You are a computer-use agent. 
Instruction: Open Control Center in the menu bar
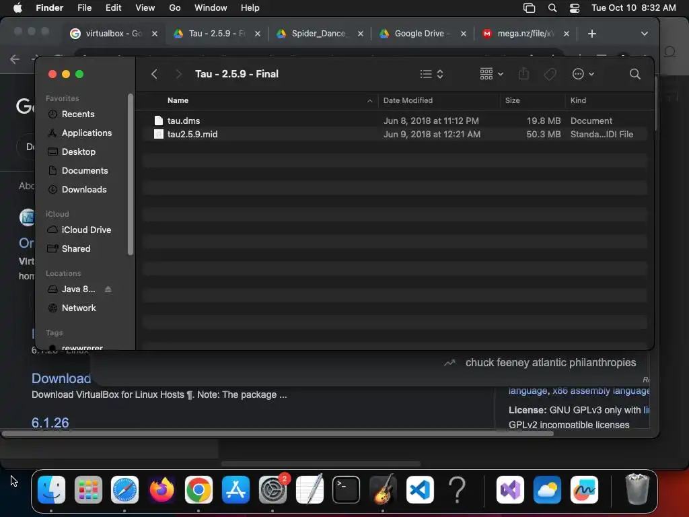(x=575, y=8)
